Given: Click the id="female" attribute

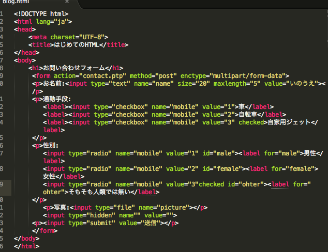Looking at the screenshot, I should 222,169.
